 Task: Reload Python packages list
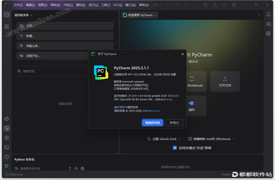76,168
